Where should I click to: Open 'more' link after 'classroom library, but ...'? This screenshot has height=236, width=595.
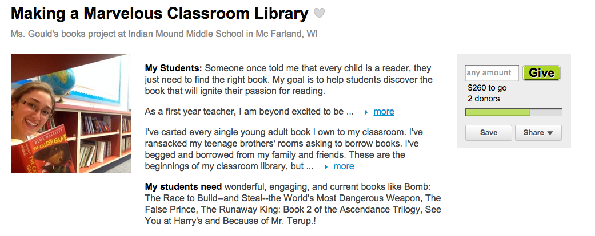344,166
